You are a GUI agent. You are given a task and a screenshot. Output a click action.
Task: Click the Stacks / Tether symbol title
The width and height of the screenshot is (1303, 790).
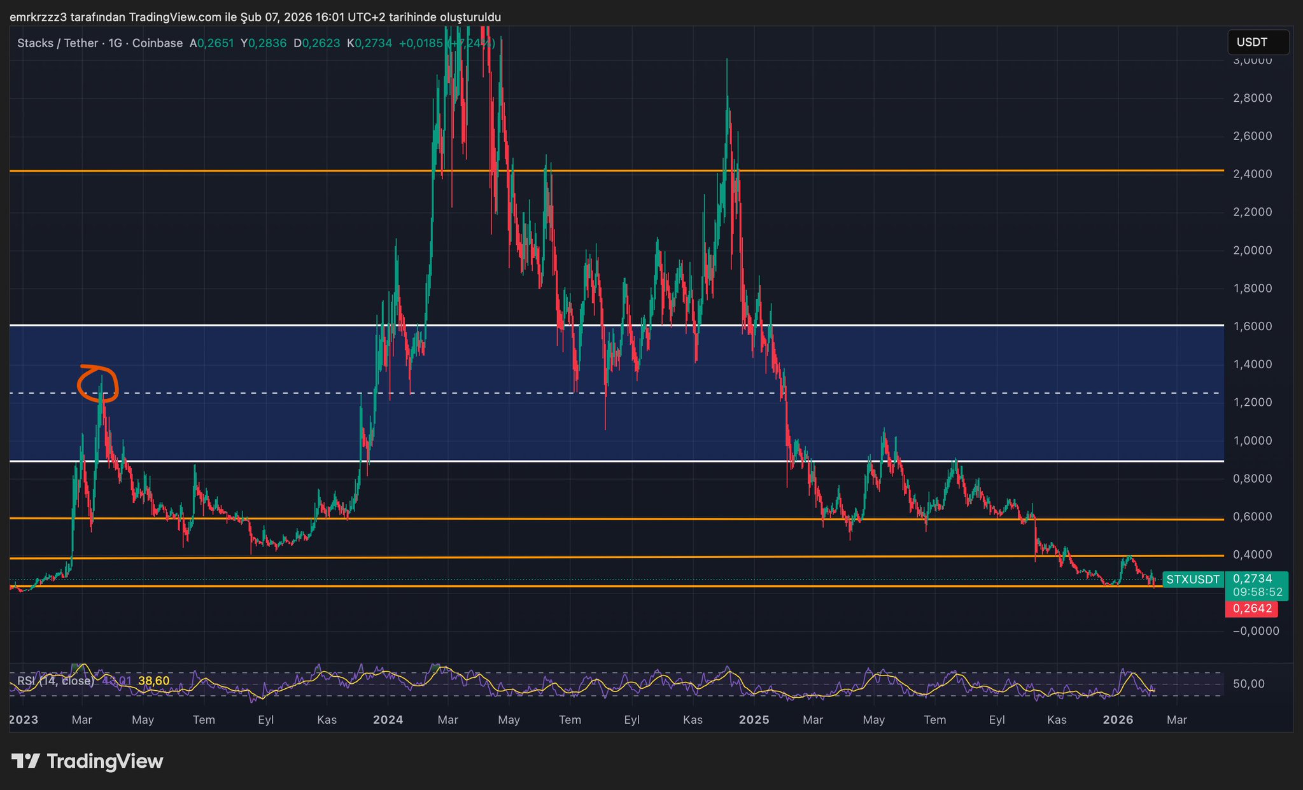point(57,43)
